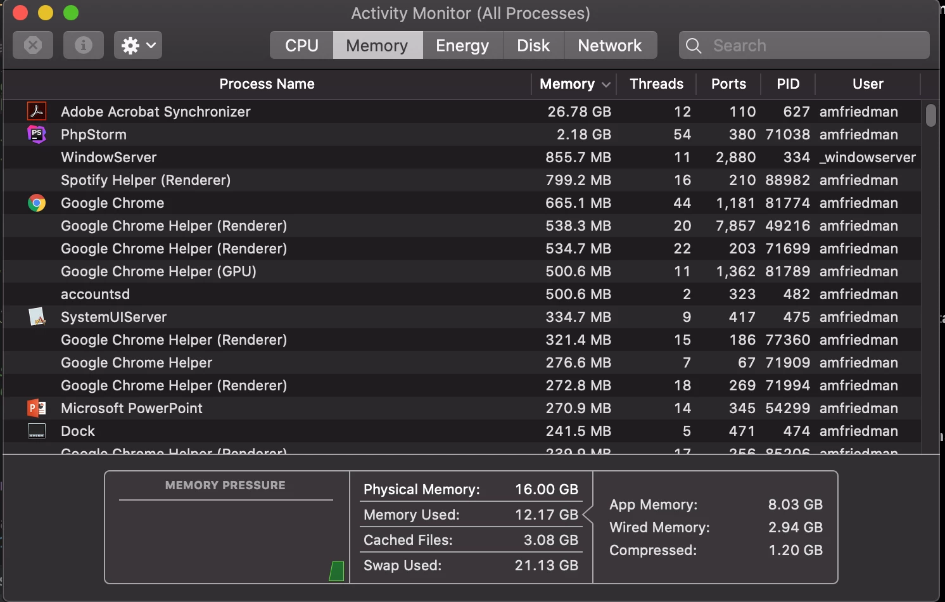Select Chrome Helper (Renderer) using 534.7 MB
945x602 pixels.
pyautogui.click(x=462, y=248)
